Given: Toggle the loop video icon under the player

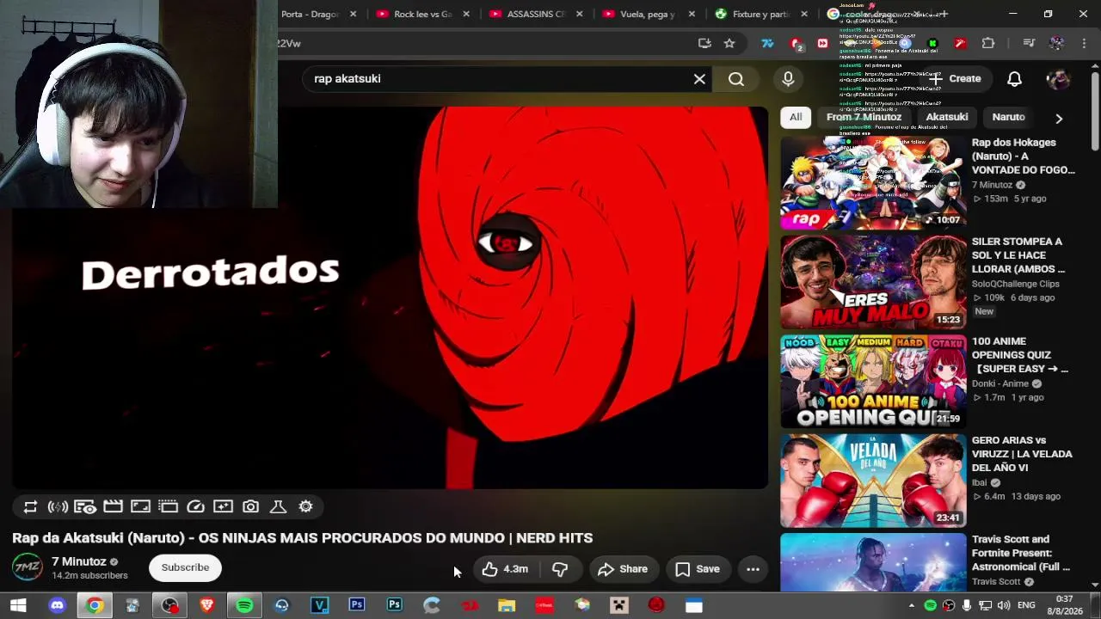Looking at the screenshot, I should (30, 507).
